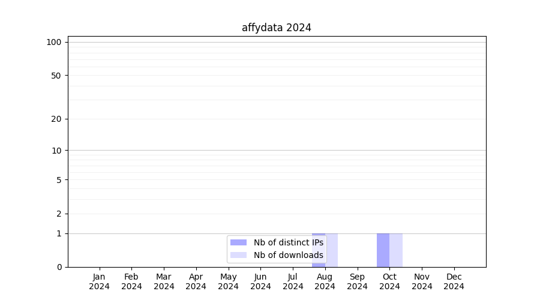Image resolution: width=540 pixels, height=300 pixels.
Task: Click the 'Nb of downloads' legend label
Action: click(288, 255)
